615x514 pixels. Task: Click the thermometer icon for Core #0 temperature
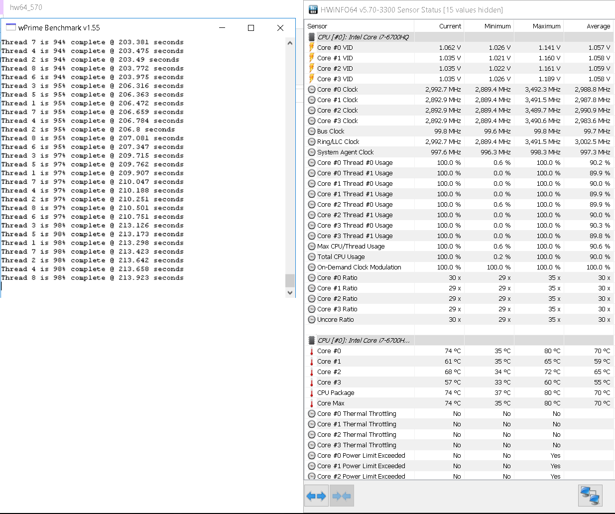tap(312, 351)
